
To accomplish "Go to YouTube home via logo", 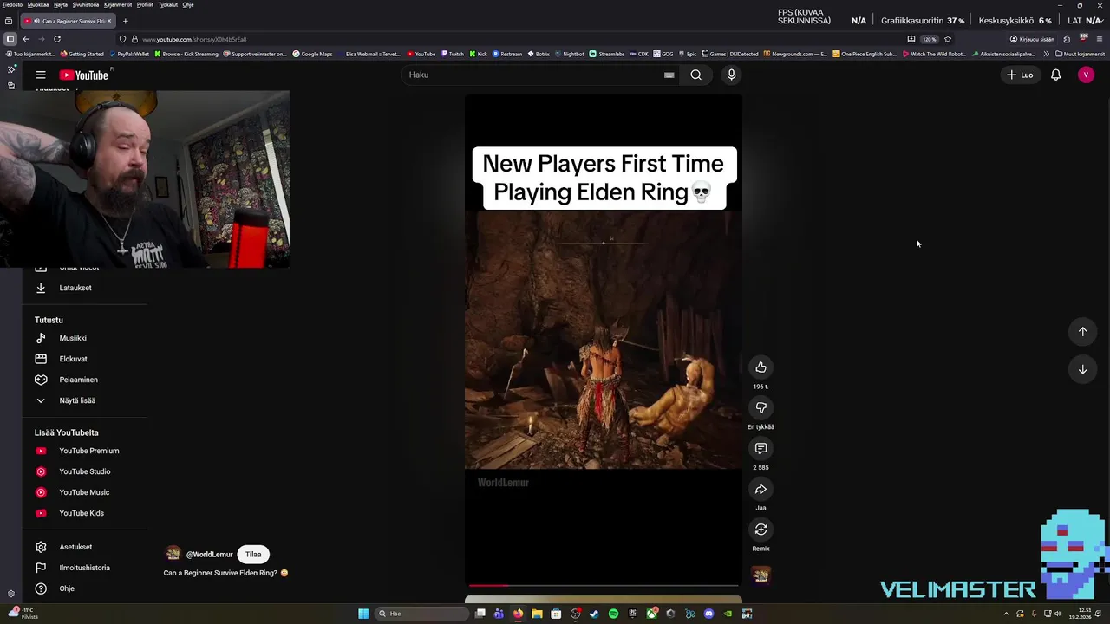I will pos(84,75).
